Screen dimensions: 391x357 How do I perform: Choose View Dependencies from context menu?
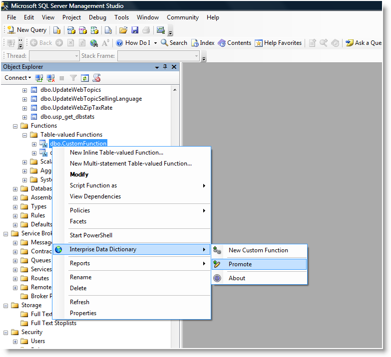tap(95, 196)
